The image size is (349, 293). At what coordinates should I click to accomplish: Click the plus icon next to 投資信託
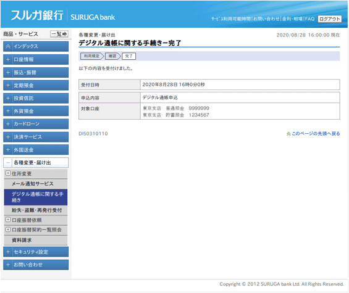coord(8,98)
